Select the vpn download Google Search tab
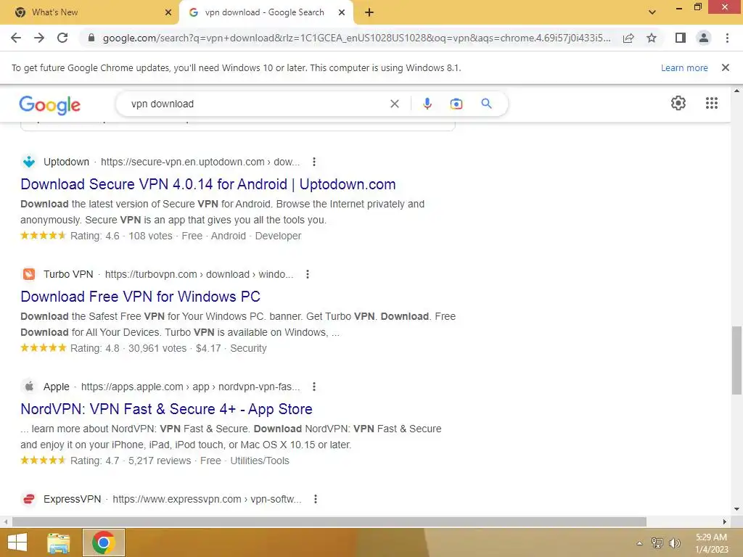743x557 pixels. click(x=266, y=12)
